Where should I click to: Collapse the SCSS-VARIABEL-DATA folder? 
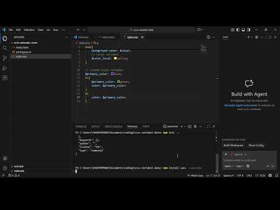pos(25,43)
